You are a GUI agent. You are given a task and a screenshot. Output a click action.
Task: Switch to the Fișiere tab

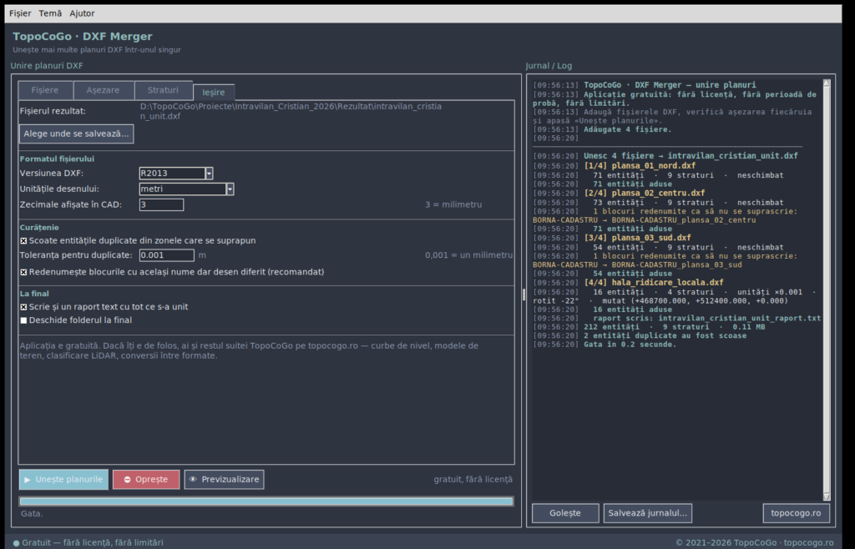click(x=45, y=90)
